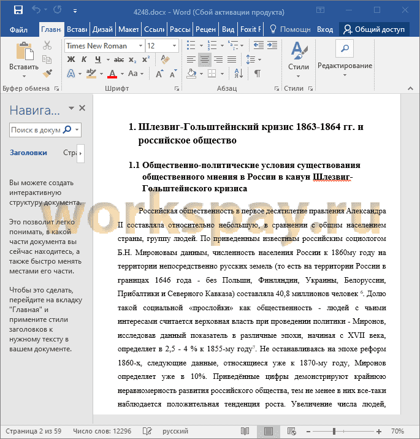Click the Justify alignment icon
The height and width of the screenshot is (439, 420).
coord(232,59)
